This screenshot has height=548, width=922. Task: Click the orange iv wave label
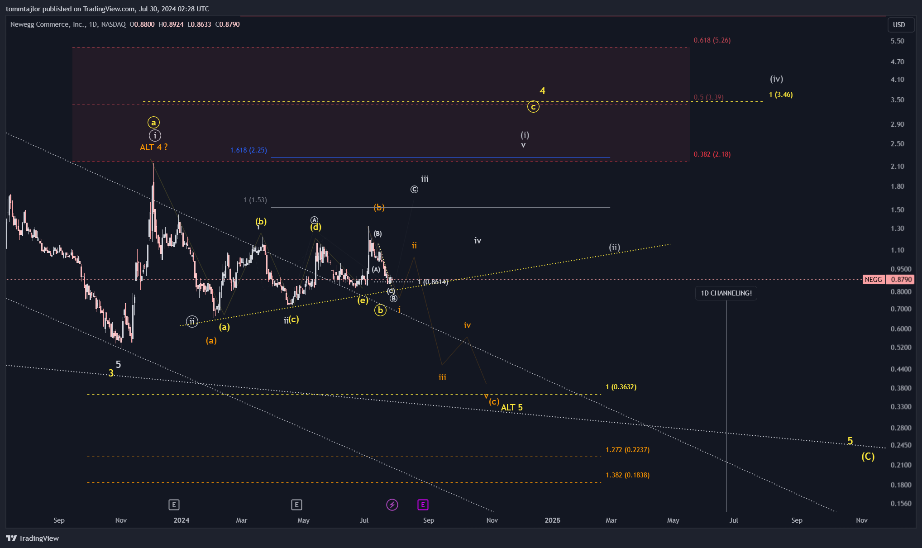coord(467,325)
